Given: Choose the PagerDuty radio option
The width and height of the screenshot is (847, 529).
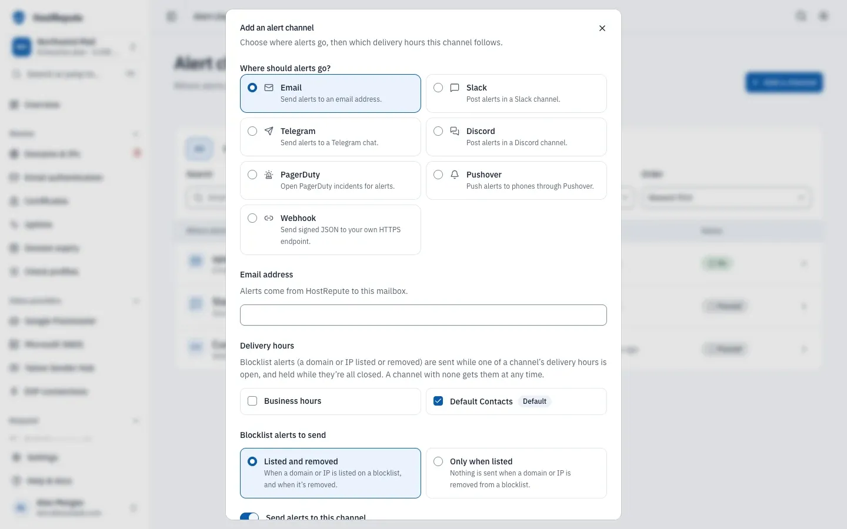Looking at the screenshot, I should [252, 175].
